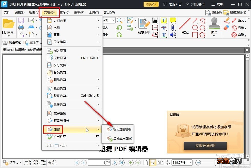Select the sticky note comment tool
Screen dimensions: 251x168
(173, 20)
